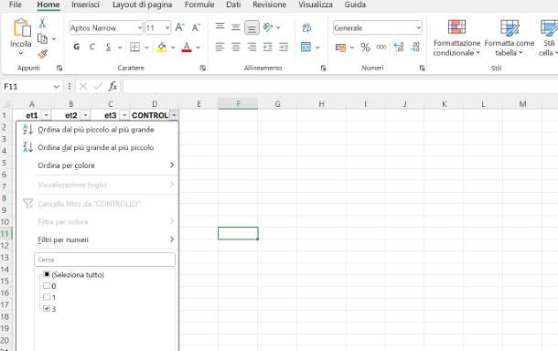
Task: Open the et2 column filter dropdown
Action: click(x=85, y=115)
